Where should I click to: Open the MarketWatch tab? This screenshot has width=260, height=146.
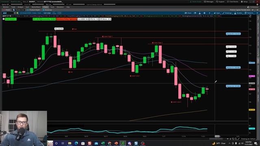(x=36, y=7)
